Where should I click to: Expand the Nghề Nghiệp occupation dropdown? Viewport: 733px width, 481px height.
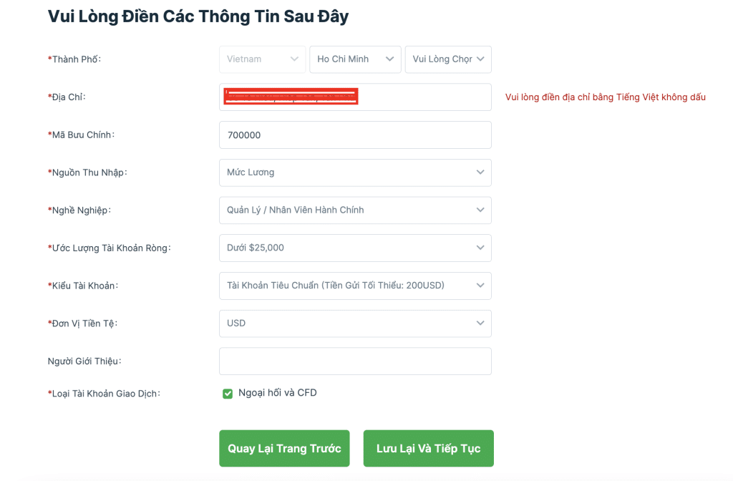tap(355, 210)
